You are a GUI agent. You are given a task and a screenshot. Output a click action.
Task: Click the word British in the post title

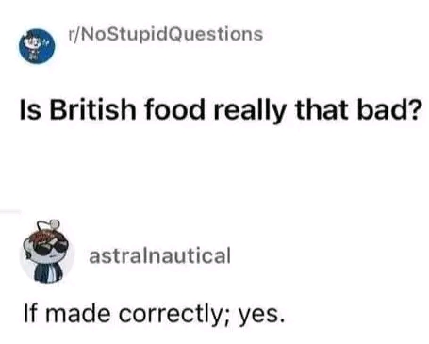[92, 109]
